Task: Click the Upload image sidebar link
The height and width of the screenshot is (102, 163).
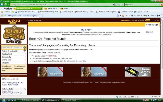Action: (x=7, y=66)
